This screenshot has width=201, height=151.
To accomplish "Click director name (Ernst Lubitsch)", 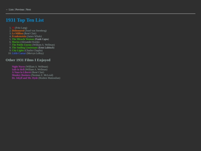I will 46,48.
